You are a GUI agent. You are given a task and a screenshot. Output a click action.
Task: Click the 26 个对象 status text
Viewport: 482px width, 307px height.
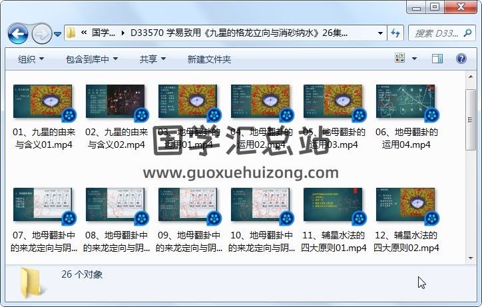click(x=82, y=274)
